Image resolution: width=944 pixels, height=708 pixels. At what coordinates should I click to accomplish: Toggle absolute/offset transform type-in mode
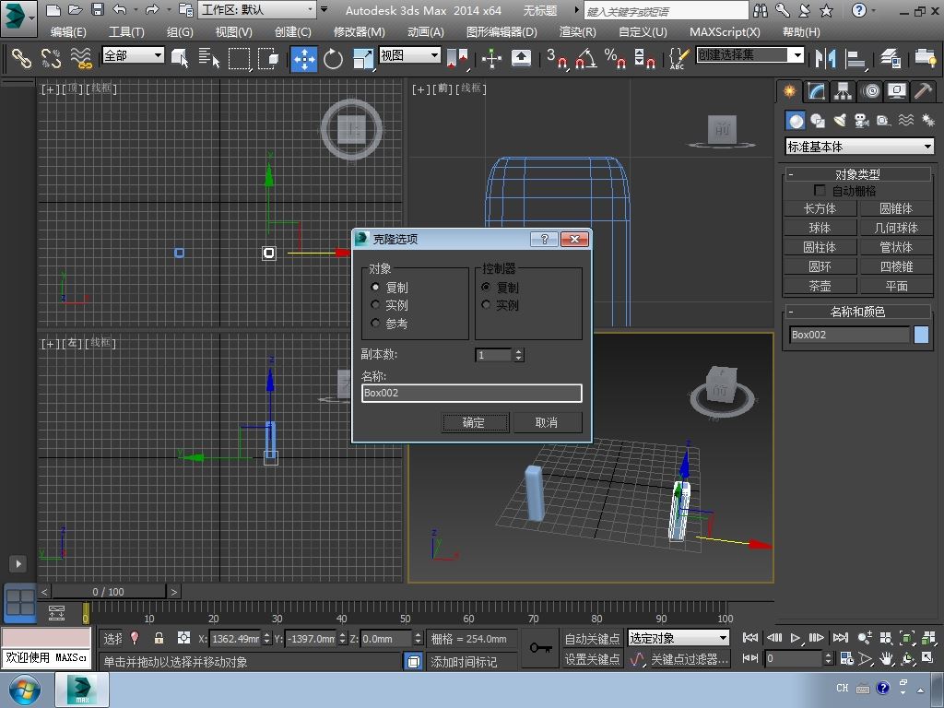[x=183, y=638]
